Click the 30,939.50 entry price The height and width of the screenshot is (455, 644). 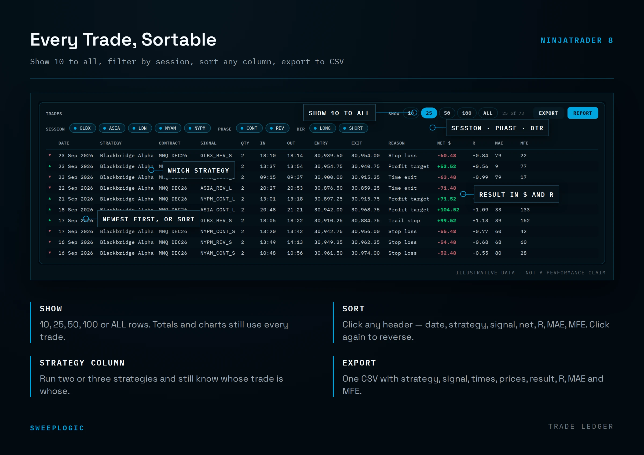328,155
